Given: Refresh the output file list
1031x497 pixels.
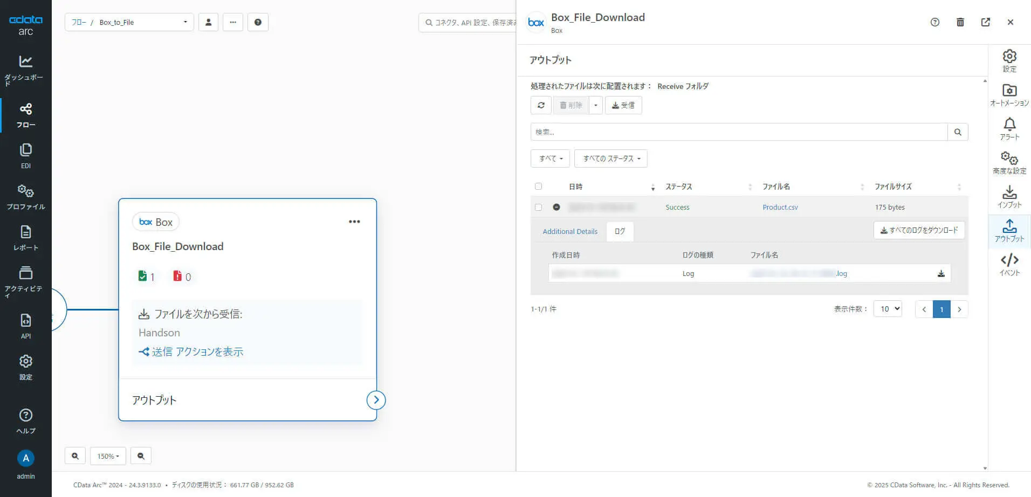Looking at the screenshot, I should click(x=541, y=105).
